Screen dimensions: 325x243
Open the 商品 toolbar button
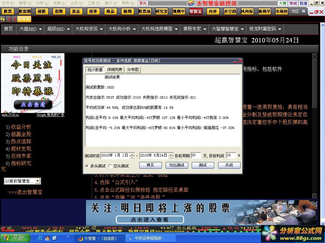click(110, 11)
